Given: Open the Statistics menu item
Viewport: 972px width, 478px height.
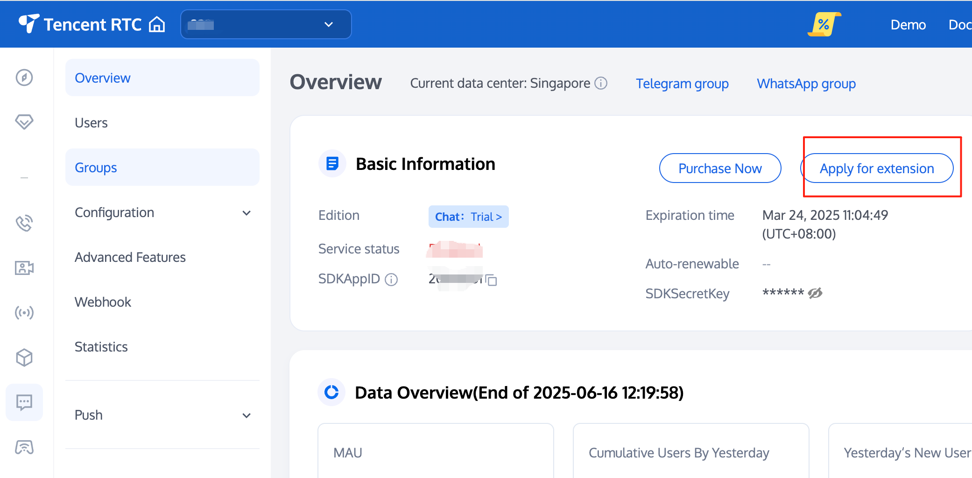Looking at the screenshot, I should coord(101,347).
